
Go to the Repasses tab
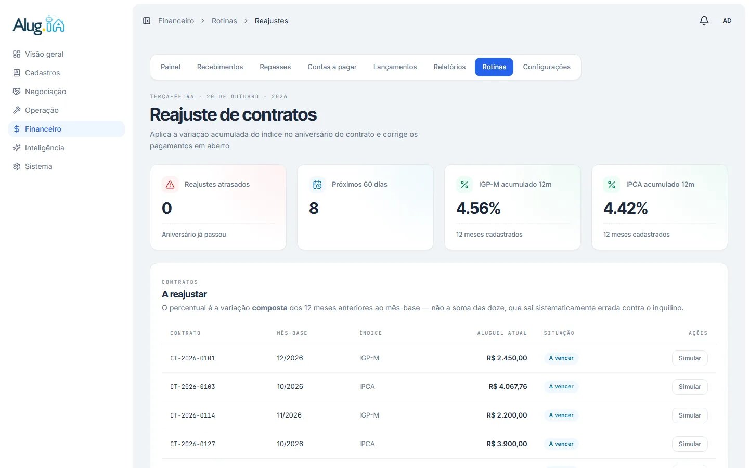(x=275, y=67)
